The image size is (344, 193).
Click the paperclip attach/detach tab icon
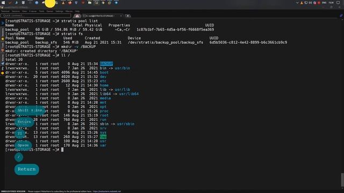(x=341, y=16)
